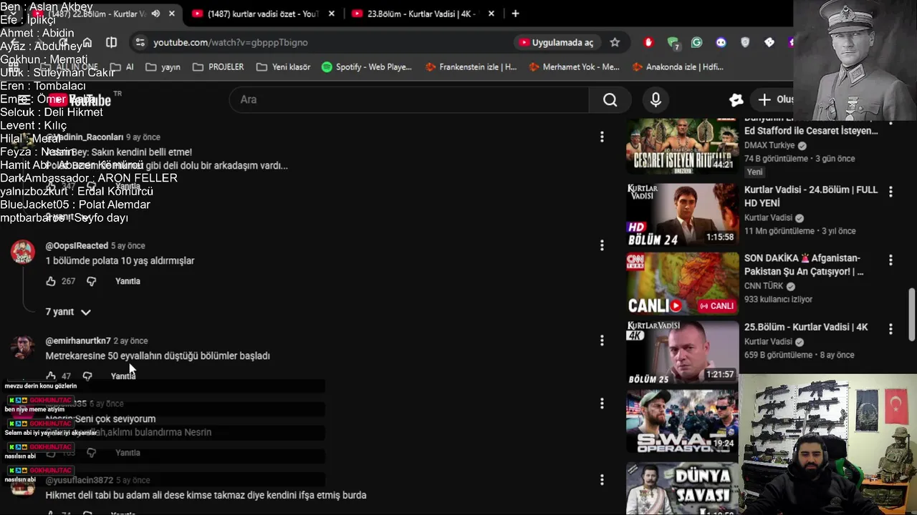Screen dimensions: 917x515
Task: Open the yayın bookmarks folder
Action: coord(163,67)
